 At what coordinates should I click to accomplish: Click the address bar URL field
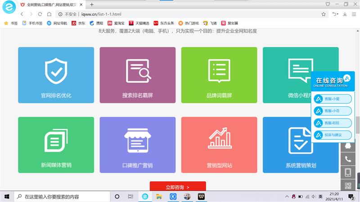click(x=180, y=14)
